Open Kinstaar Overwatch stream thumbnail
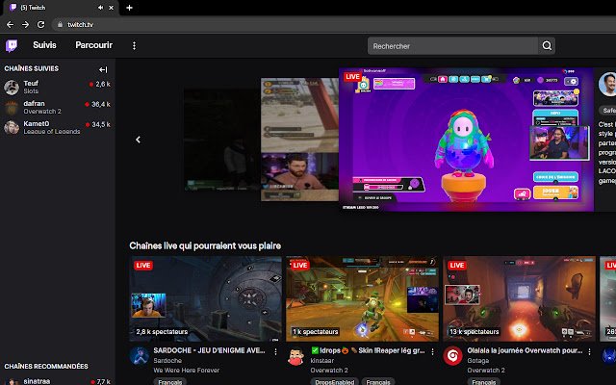This screenshot has width=616, height=385. click(x=362, y=298)
